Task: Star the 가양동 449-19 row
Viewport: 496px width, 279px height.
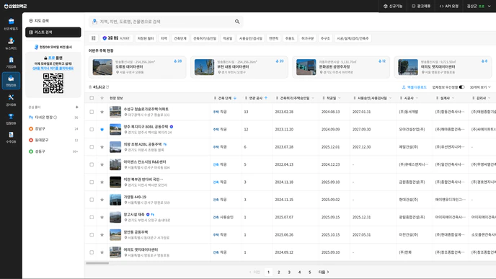Action: (x=102, y=200)
